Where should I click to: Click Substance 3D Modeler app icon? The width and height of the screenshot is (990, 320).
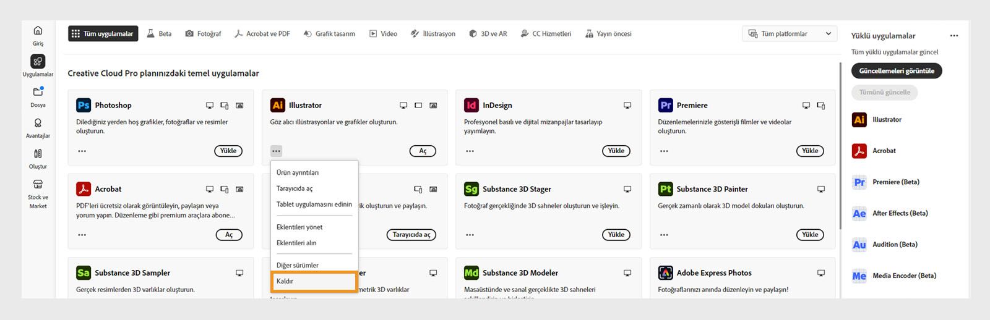coord(471,272)
